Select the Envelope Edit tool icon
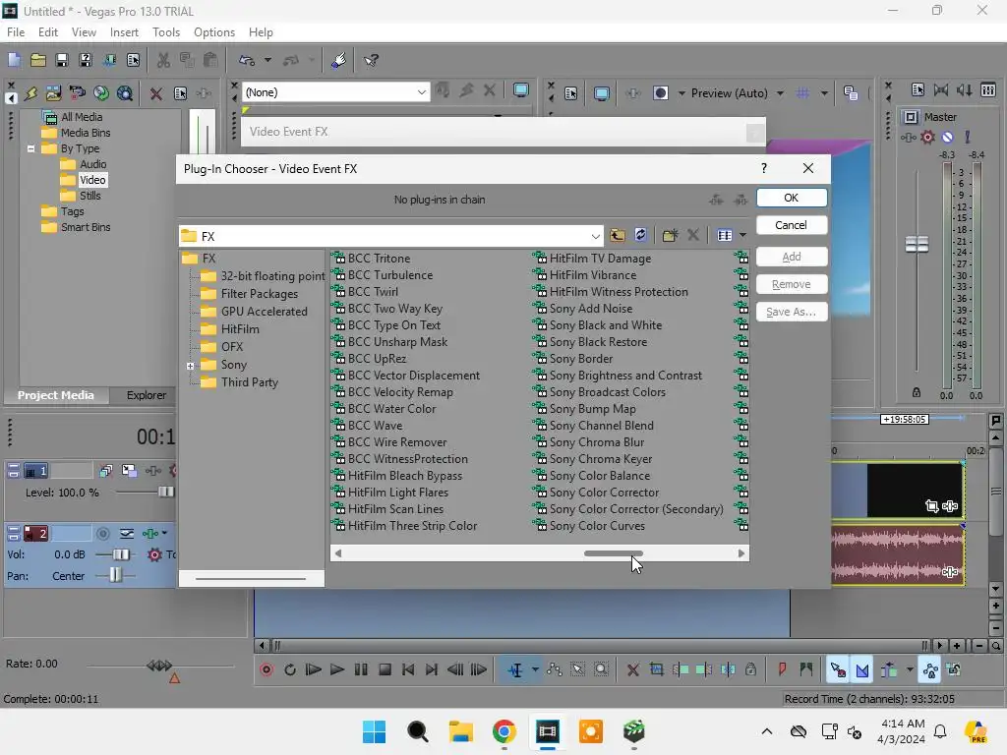Screen dimensions: 1007x755 [x=555, y=669]
